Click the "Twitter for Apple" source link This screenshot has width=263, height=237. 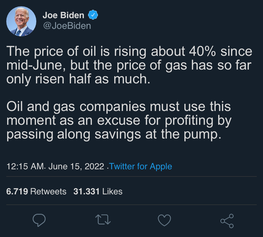(141, 166)
